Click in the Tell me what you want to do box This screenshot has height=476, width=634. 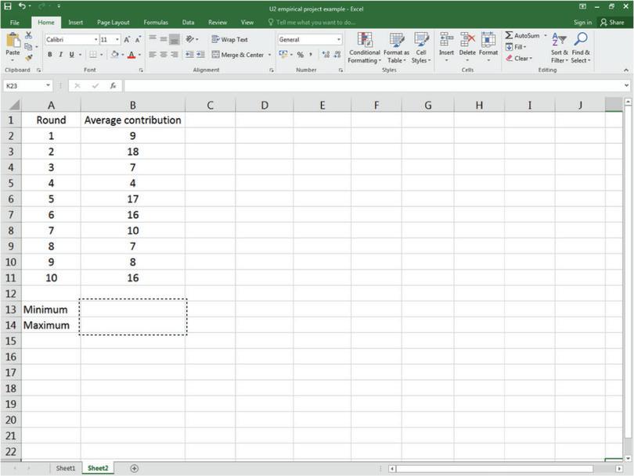point(312,23)
